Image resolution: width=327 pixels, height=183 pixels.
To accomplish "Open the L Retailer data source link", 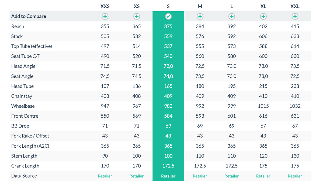I will point(232,176).
